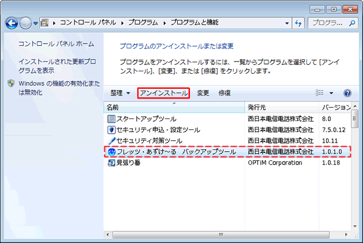Sort by the 発行元 column header

point(282,107)
